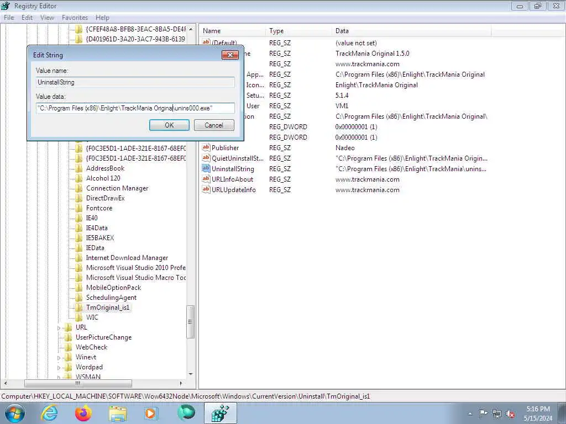
Task: Select the {D401961D-3A20-3AC7-943B key
Action: tap(136, 39)
